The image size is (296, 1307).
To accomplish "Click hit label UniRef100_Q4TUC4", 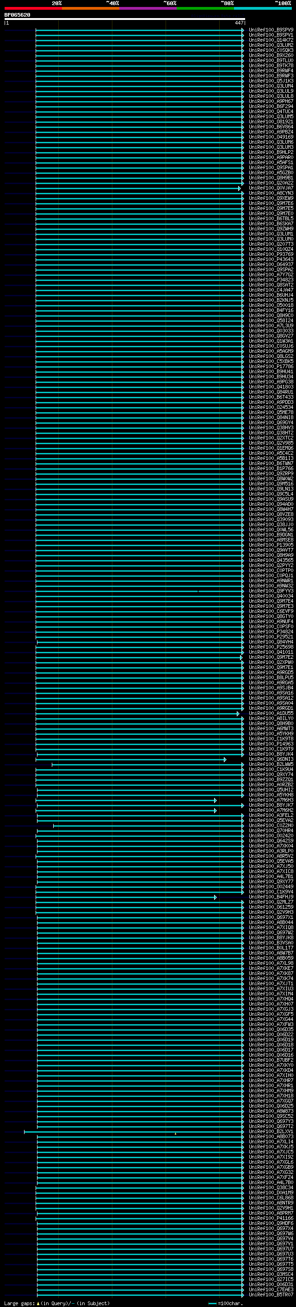I will click(271, 112).
